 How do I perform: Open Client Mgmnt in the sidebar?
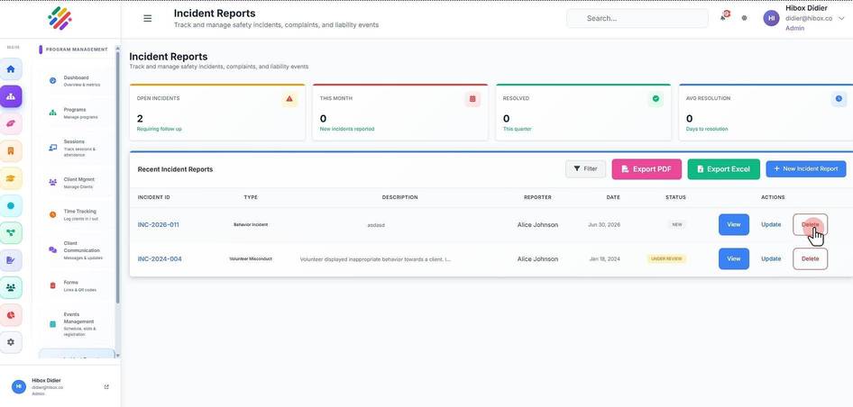point(76,183)
